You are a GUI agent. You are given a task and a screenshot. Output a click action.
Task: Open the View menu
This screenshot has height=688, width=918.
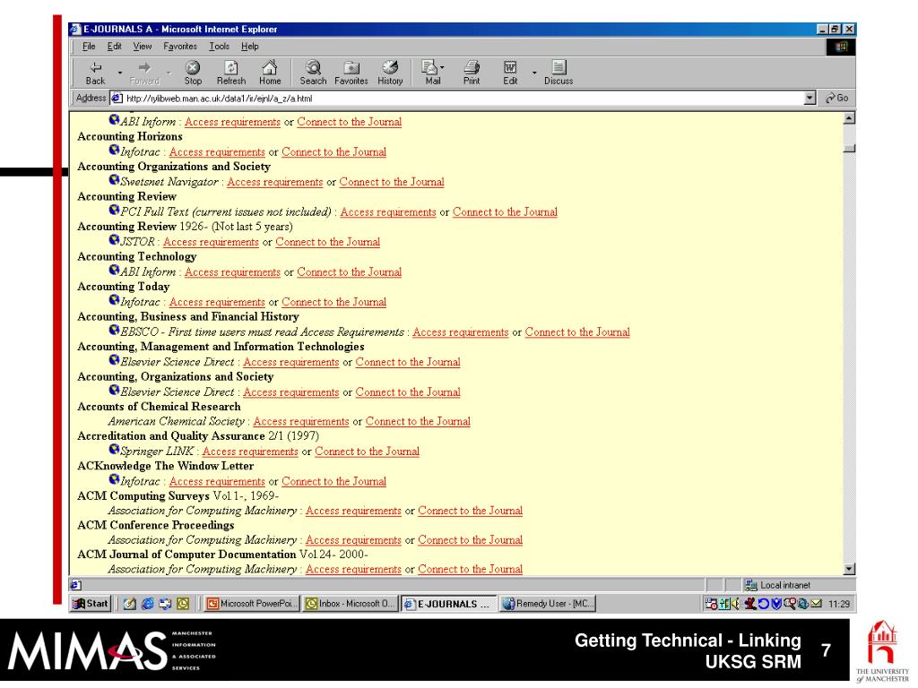(x=143, y=47)
